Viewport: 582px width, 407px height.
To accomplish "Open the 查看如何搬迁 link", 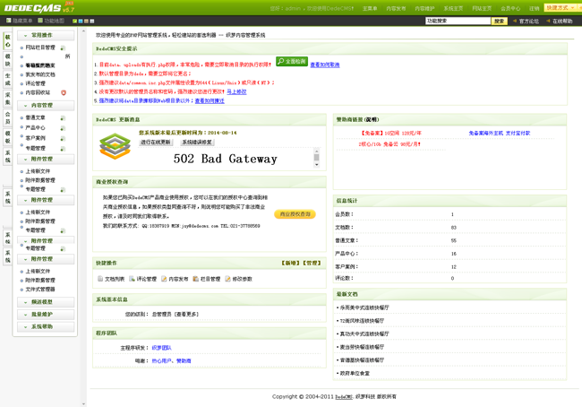I will point(210,100).
